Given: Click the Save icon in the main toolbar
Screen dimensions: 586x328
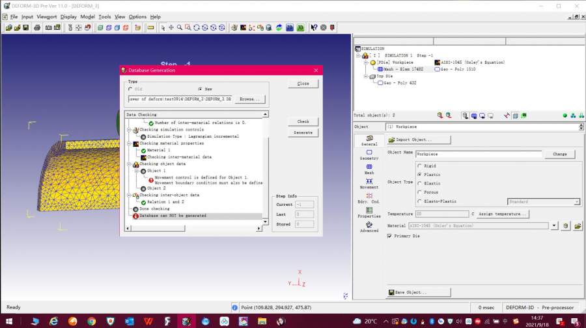Looking at the screenshot, I should (x=25, y=27).
